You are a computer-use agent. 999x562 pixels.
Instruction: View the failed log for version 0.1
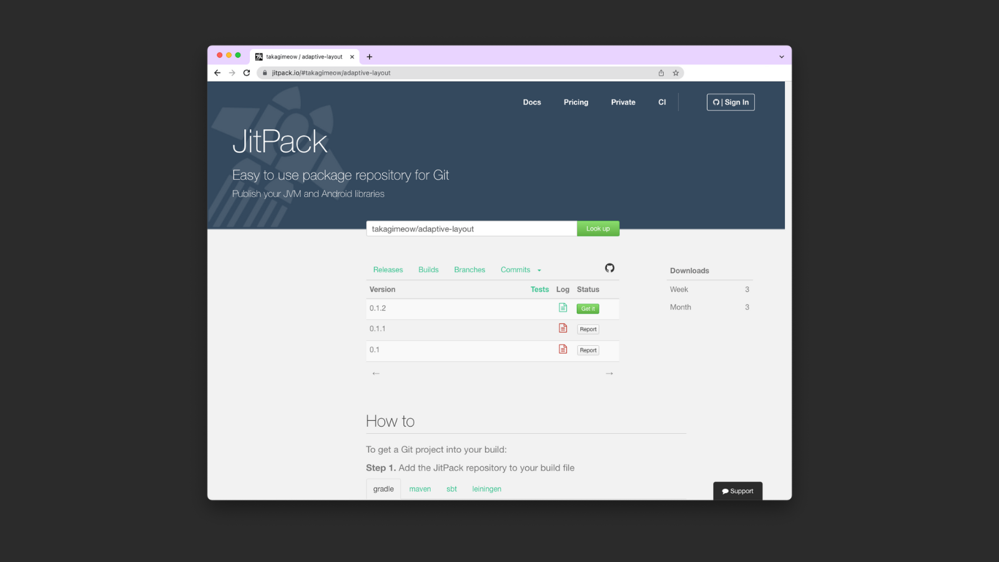tap(563, 349)
